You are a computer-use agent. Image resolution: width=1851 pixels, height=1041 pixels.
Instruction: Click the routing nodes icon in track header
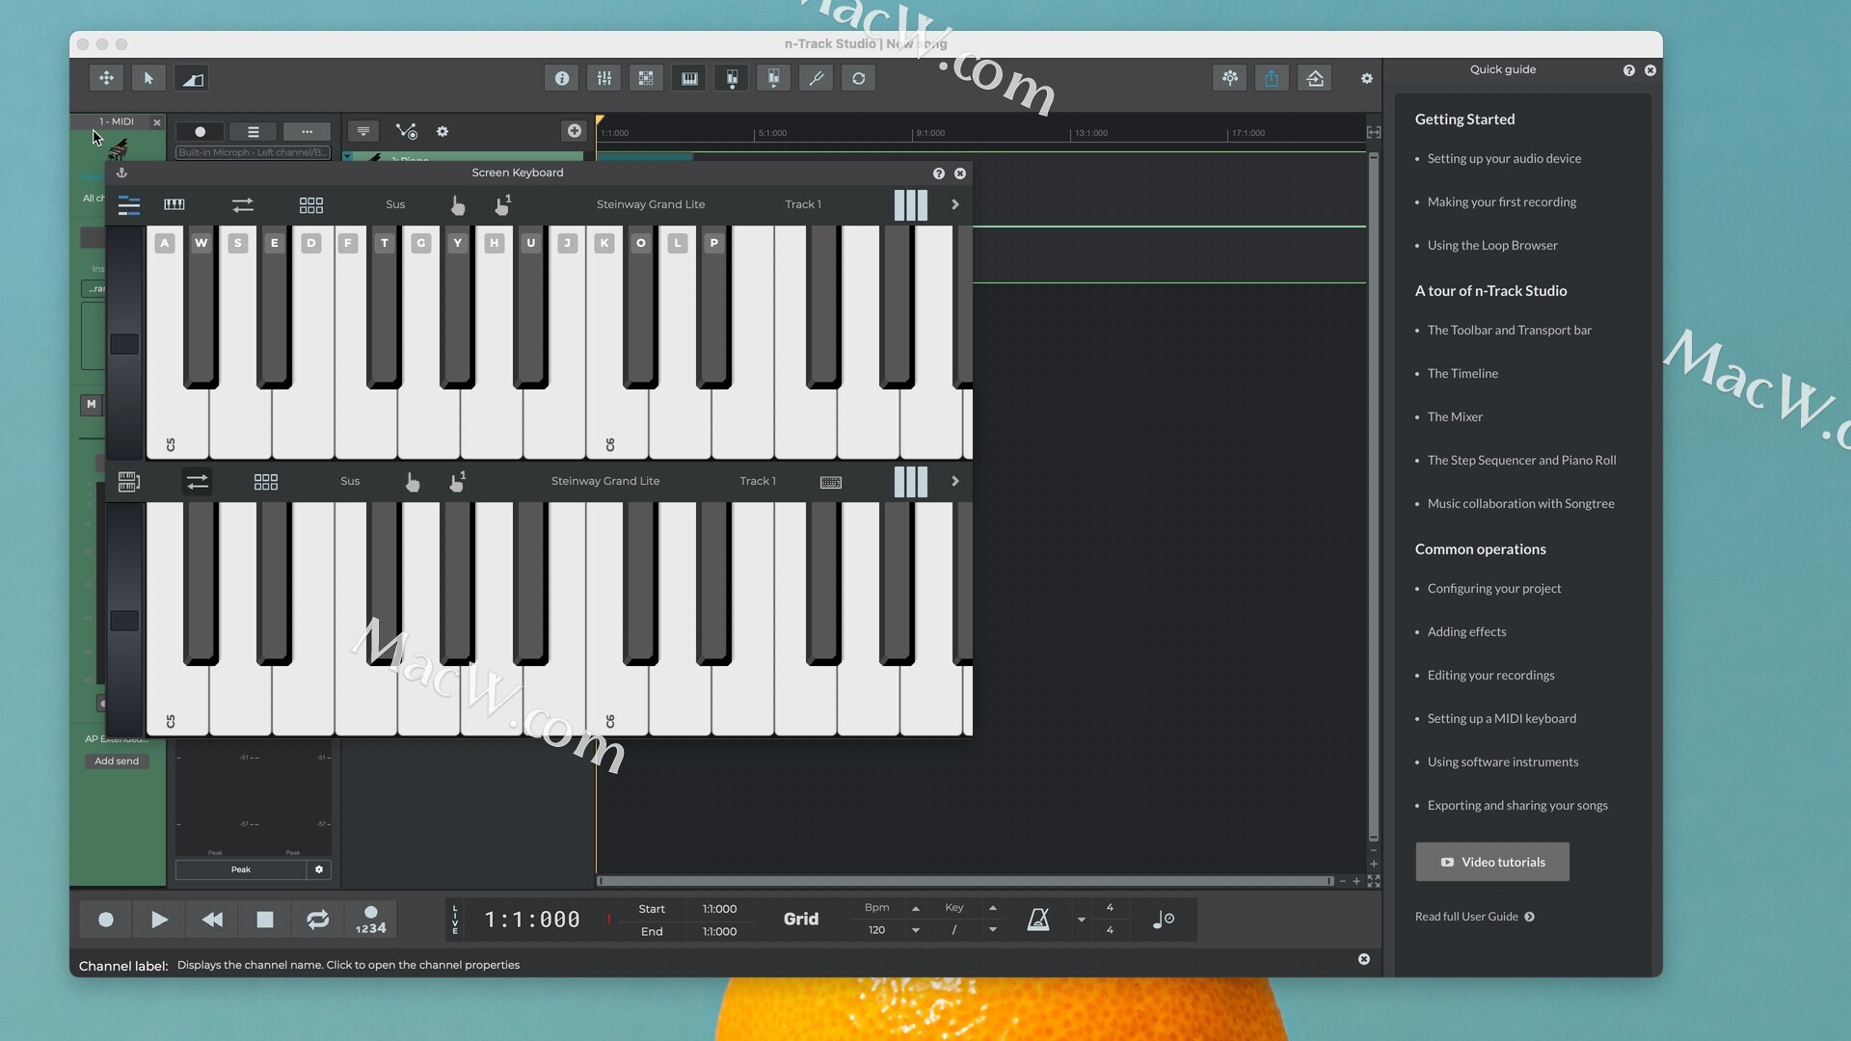click(407, 131)
